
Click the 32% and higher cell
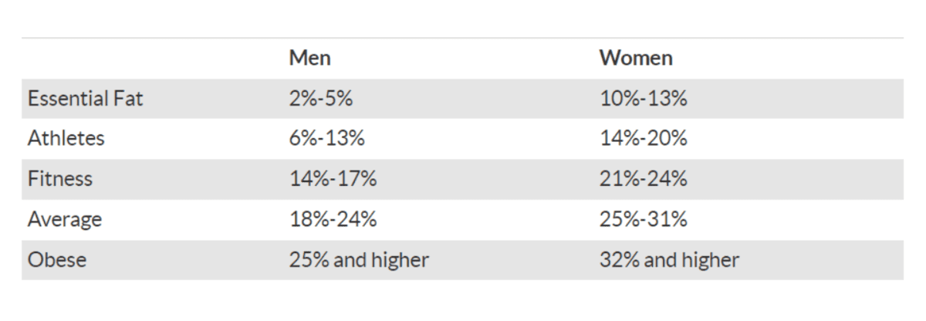coord(669,260)
